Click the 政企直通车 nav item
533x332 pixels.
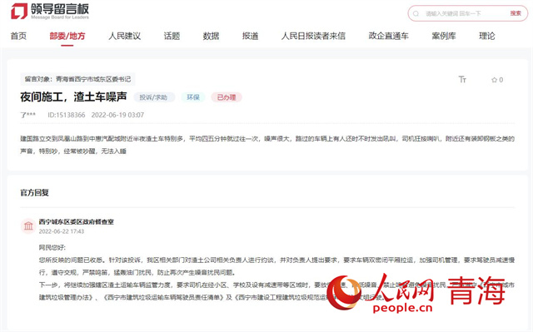coord(389,36)
